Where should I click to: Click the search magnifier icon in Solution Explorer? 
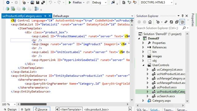[x=184, y=28]
